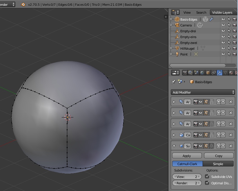The image size is (238, 191).
Task: Adjust the View subdivisions field
Action: [x=187, y=176]
